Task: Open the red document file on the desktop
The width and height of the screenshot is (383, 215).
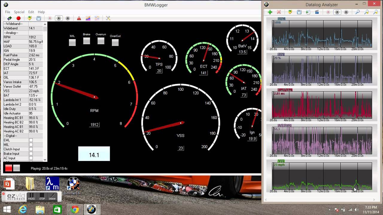Action: [8, 184]
